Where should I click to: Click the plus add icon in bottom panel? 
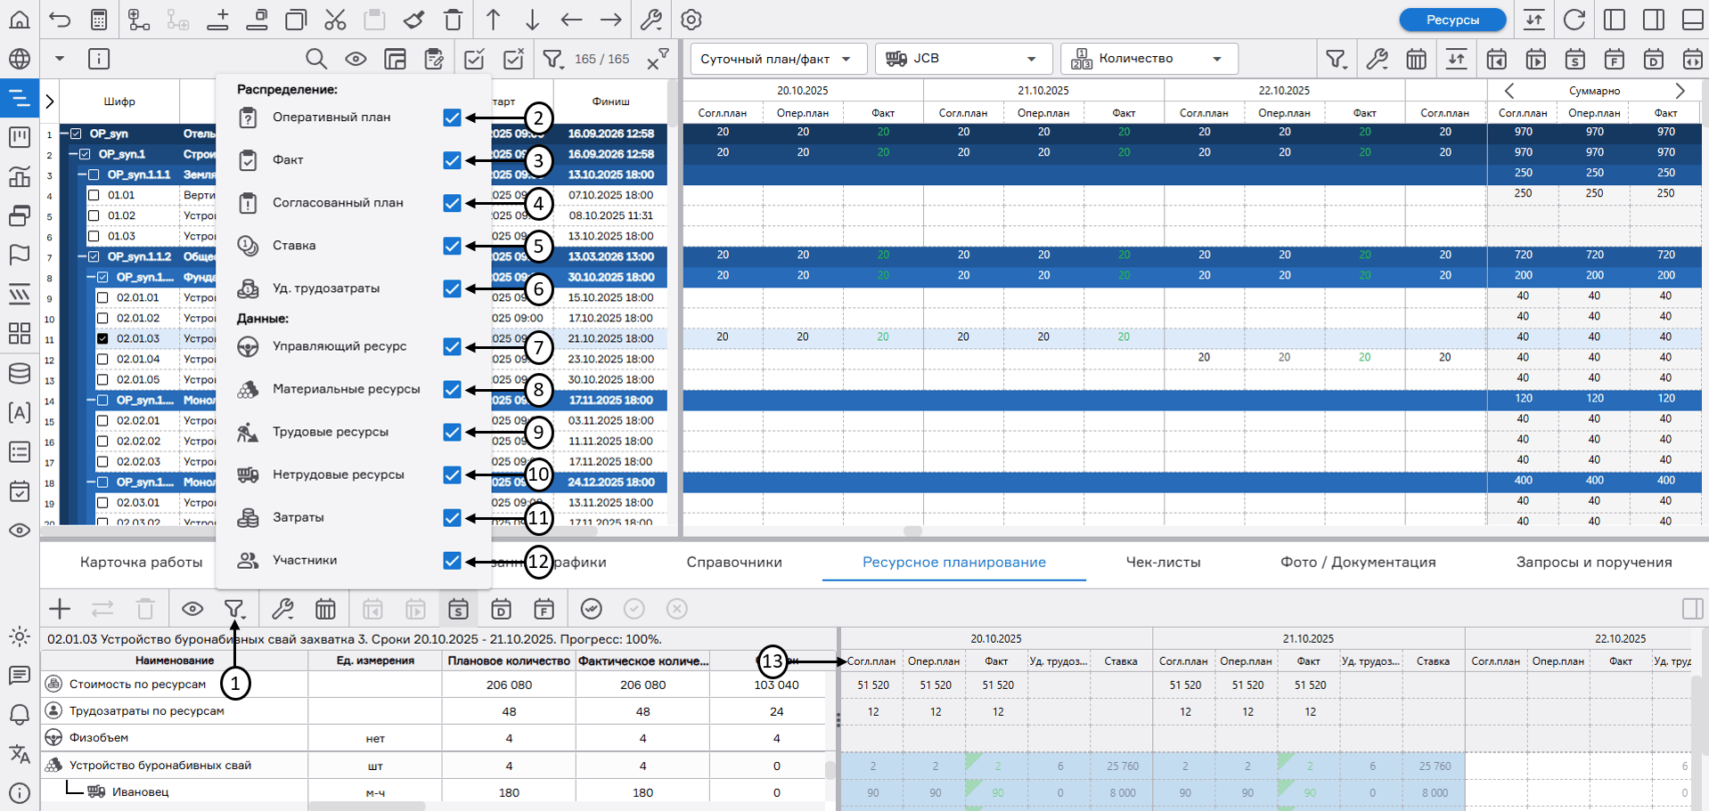60,609
